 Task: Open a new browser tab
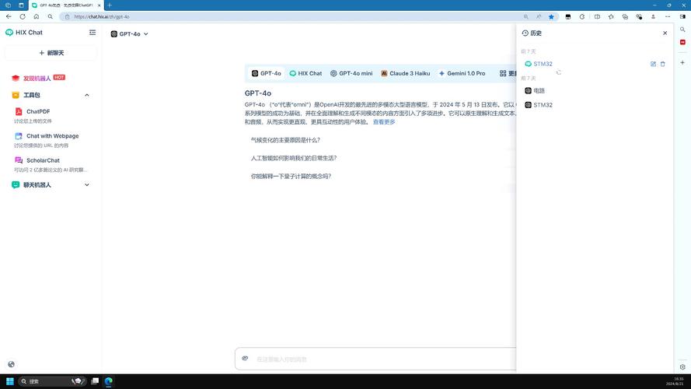(110, 5)
